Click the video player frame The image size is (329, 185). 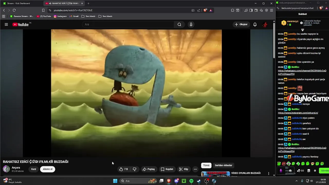(x=136, y=93)
